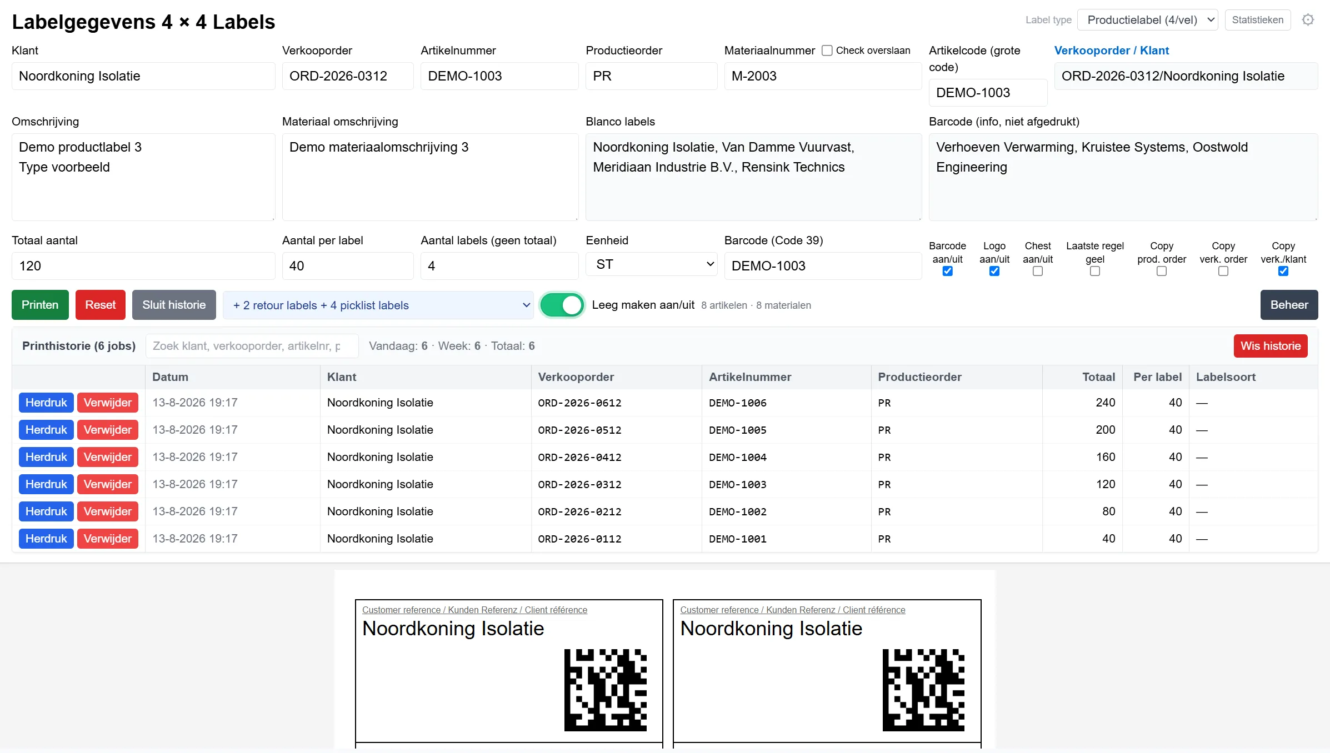Focus the Materiaalnummer input field
Screen dimensions: 1330x753
tap(823, 76)
